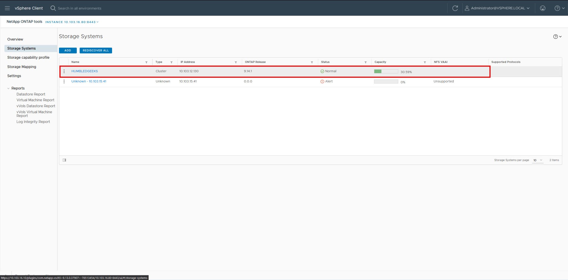The width and height of the screenshot is (568, 280).
Task: Click the feedback smiley icon
Action: [x=542, y=8]
